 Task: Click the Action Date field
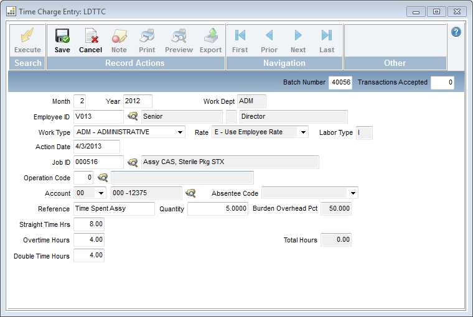96,147
